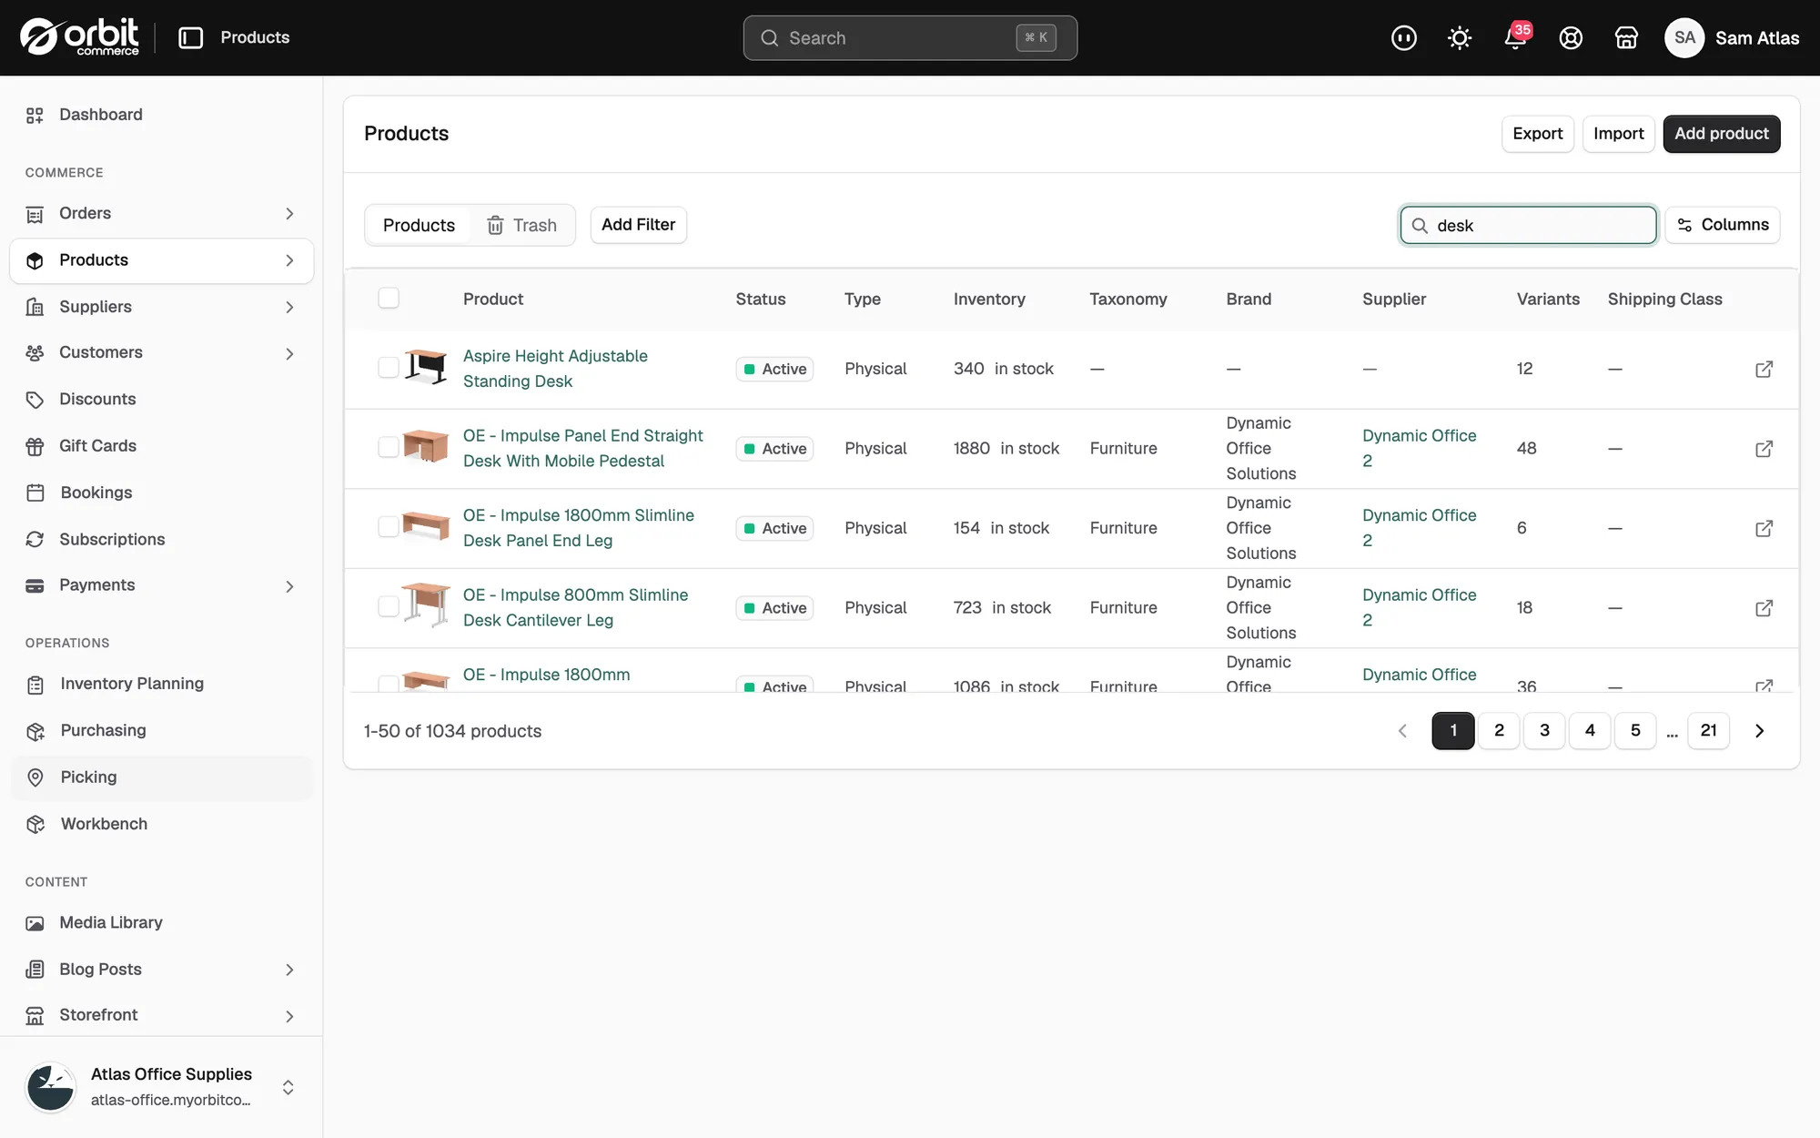Viewport: 1820px width, 1138px height.
Task: Jump to page 21 of products
Action: (1708, 730)
